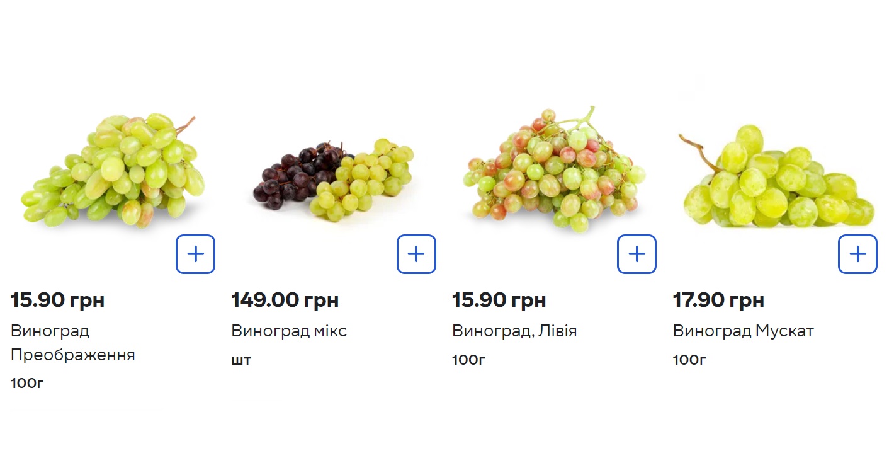Click the шт unit label under Виноград мікс
Viewport: 894px width, 463px height.
(x=241, y=360)
